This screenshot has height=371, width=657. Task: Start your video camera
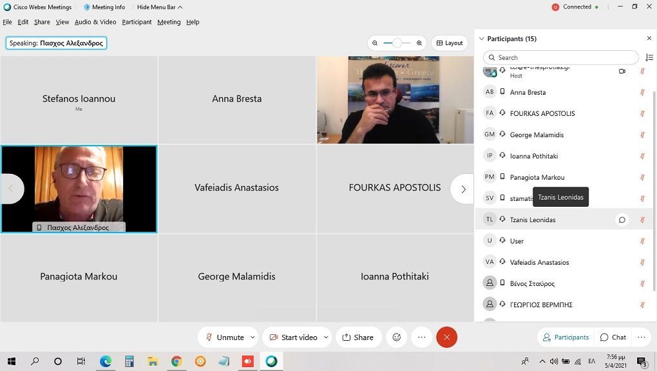tap(293, 338)
